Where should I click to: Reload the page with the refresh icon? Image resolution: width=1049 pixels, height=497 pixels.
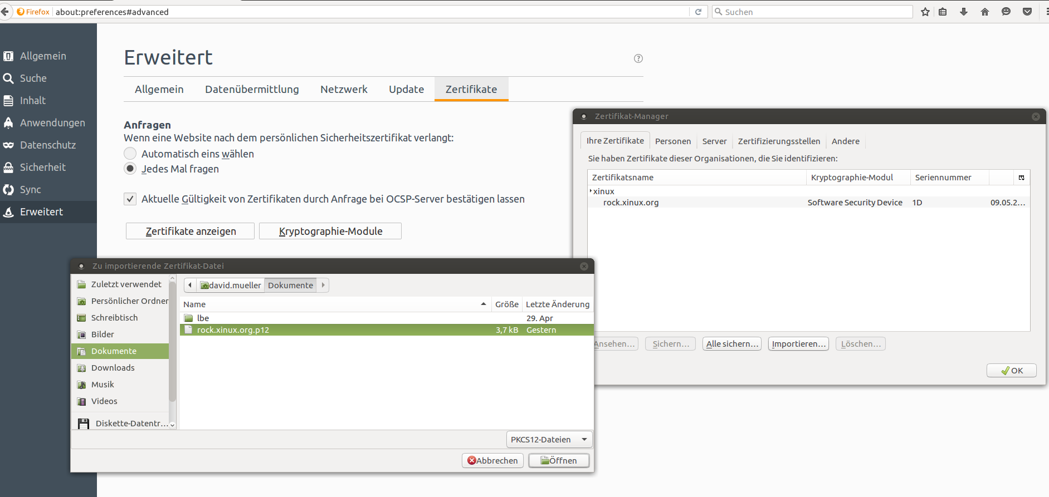[698, 12]
